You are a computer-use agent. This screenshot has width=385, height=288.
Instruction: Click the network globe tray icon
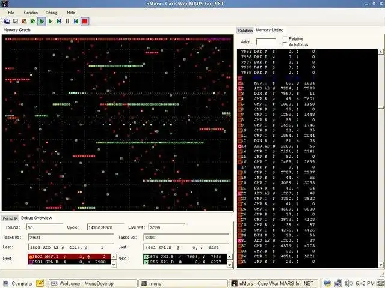(327, 283)
